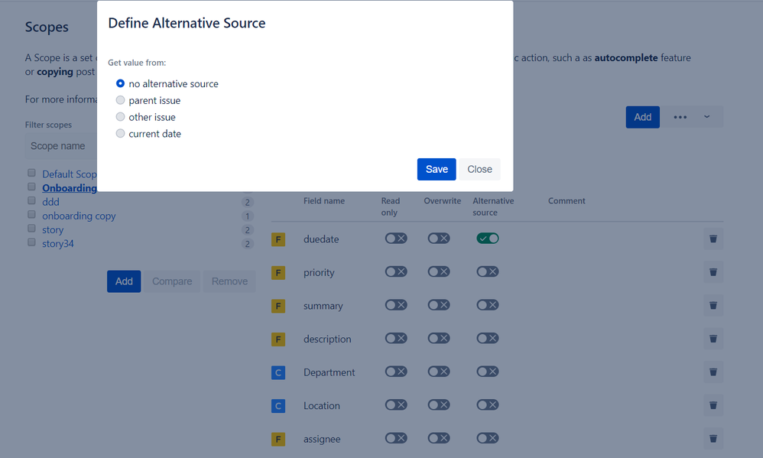This screenshot has width=763, height=458.
Task: Toggle Read only for duedate
Action: coord(396,238)
